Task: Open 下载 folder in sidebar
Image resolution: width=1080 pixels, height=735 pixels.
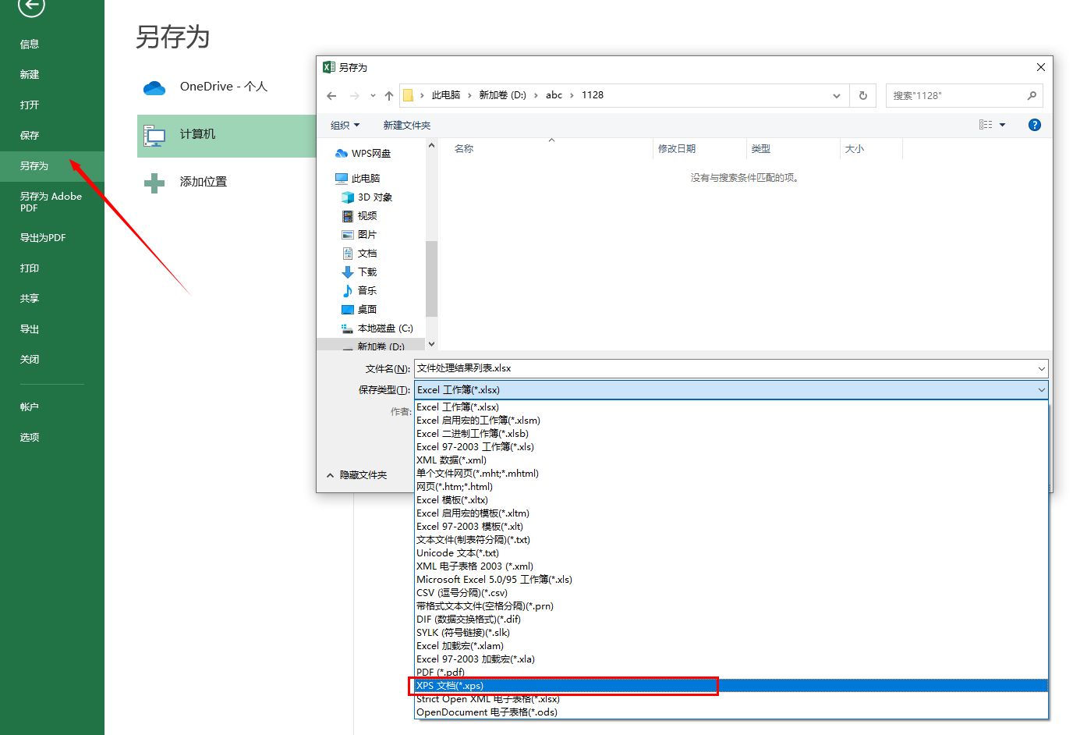Action: click(x=366, y=272)
